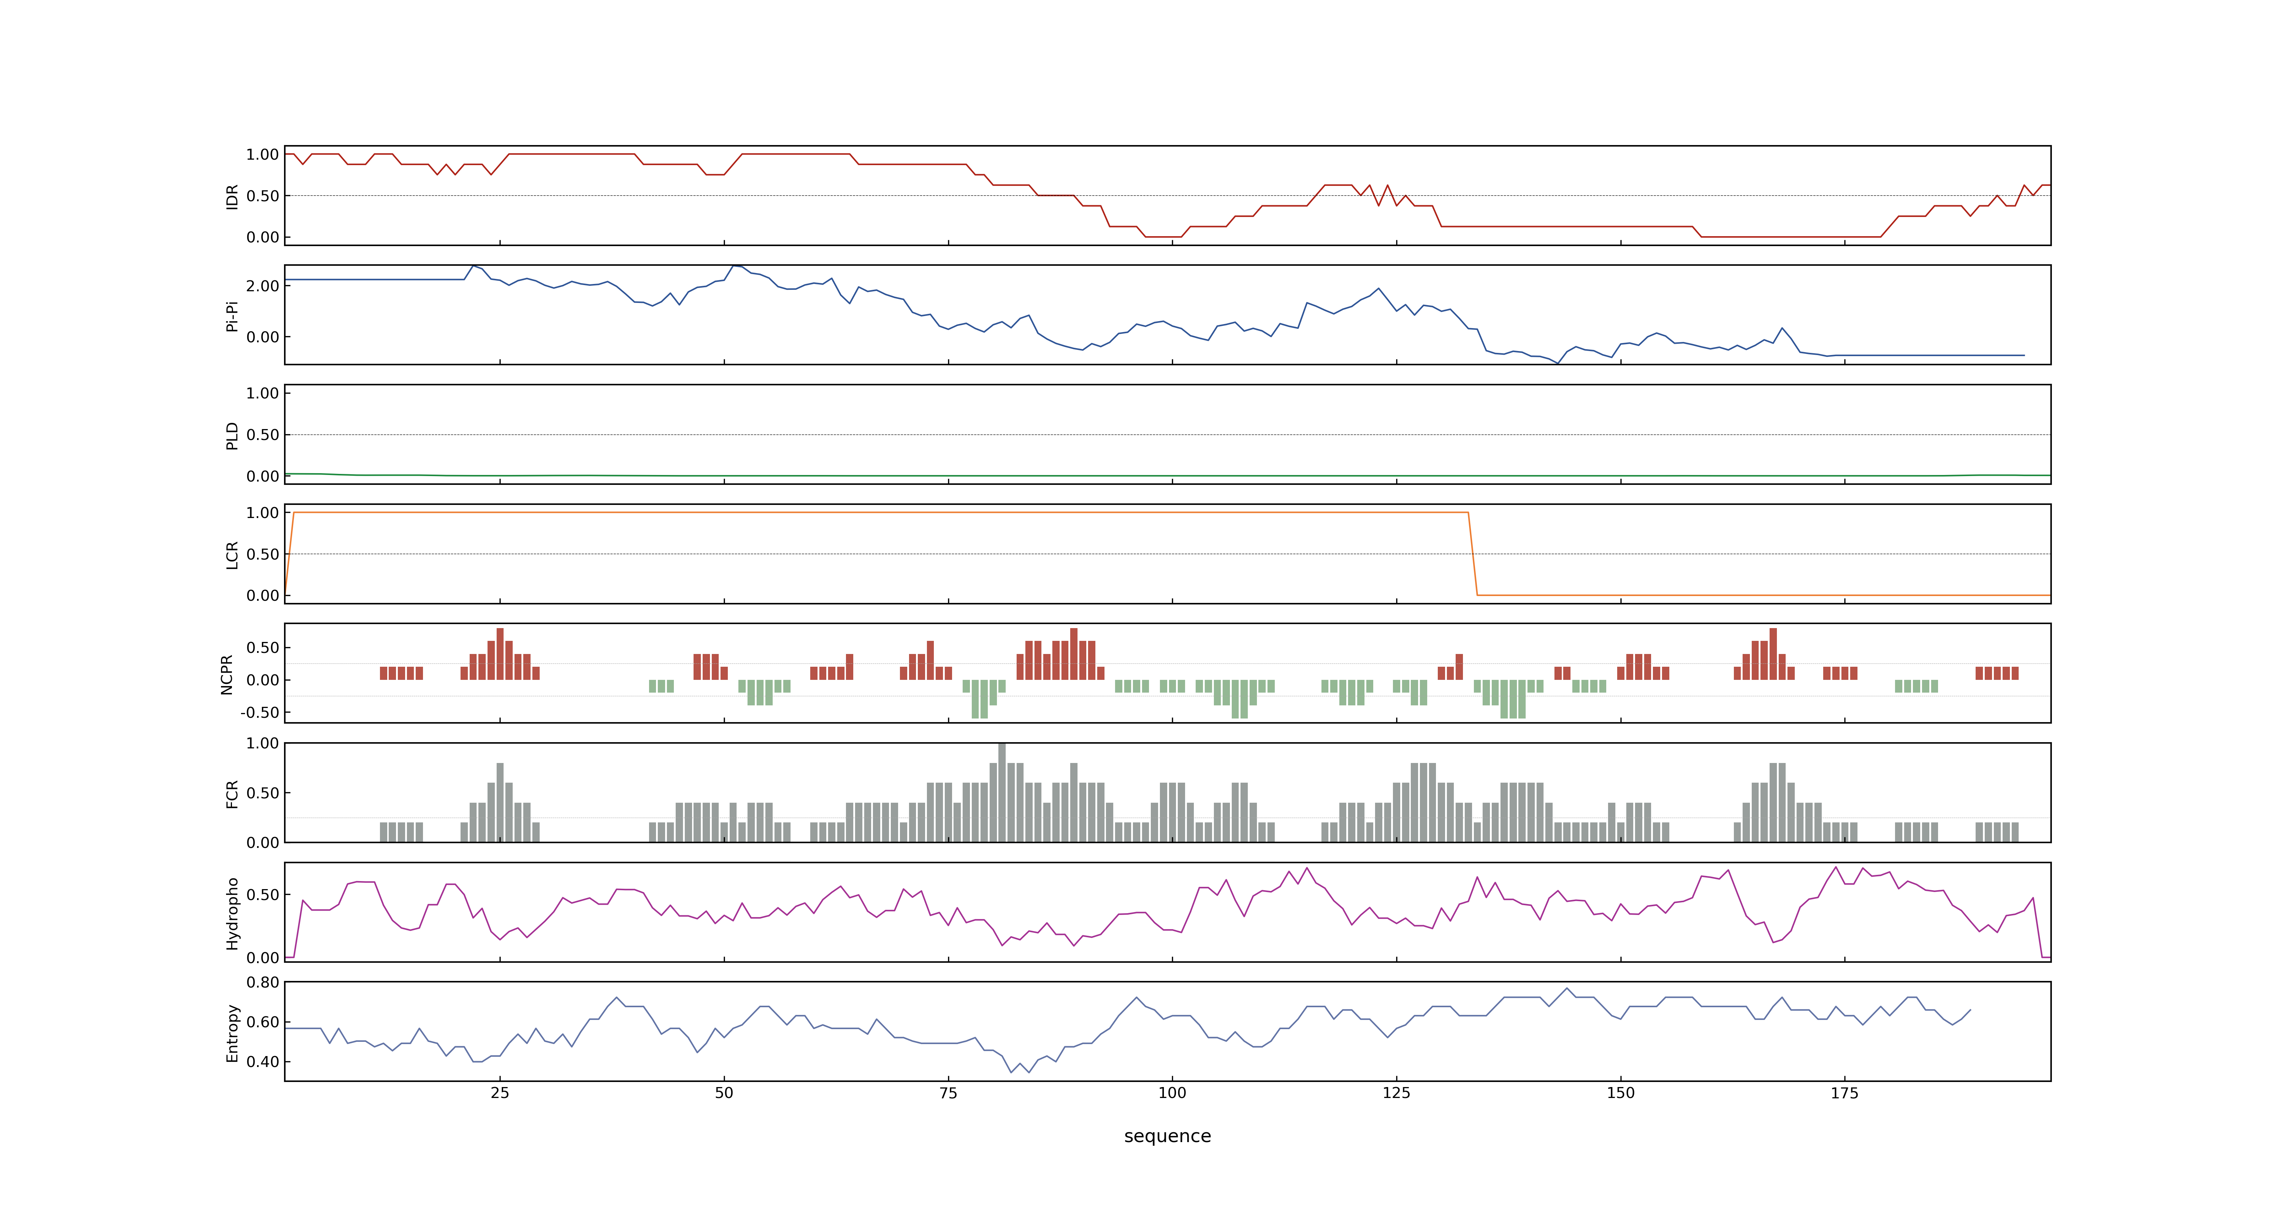This screenshot has height=1215, width=2279.
Task: Click the -0.50 tick on NCPR axis
Action: click(x=260, y=713)
